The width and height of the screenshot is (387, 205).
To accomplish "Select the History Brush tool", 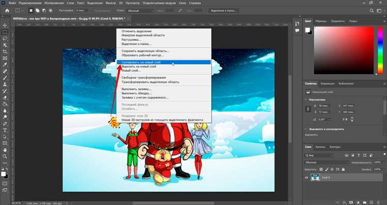I will click(x=5, y=91).
